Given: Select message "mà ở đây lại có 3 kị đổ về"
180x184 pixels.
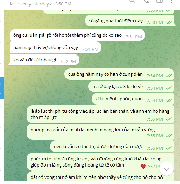Looking at the screenshot, I should point(131,87).
